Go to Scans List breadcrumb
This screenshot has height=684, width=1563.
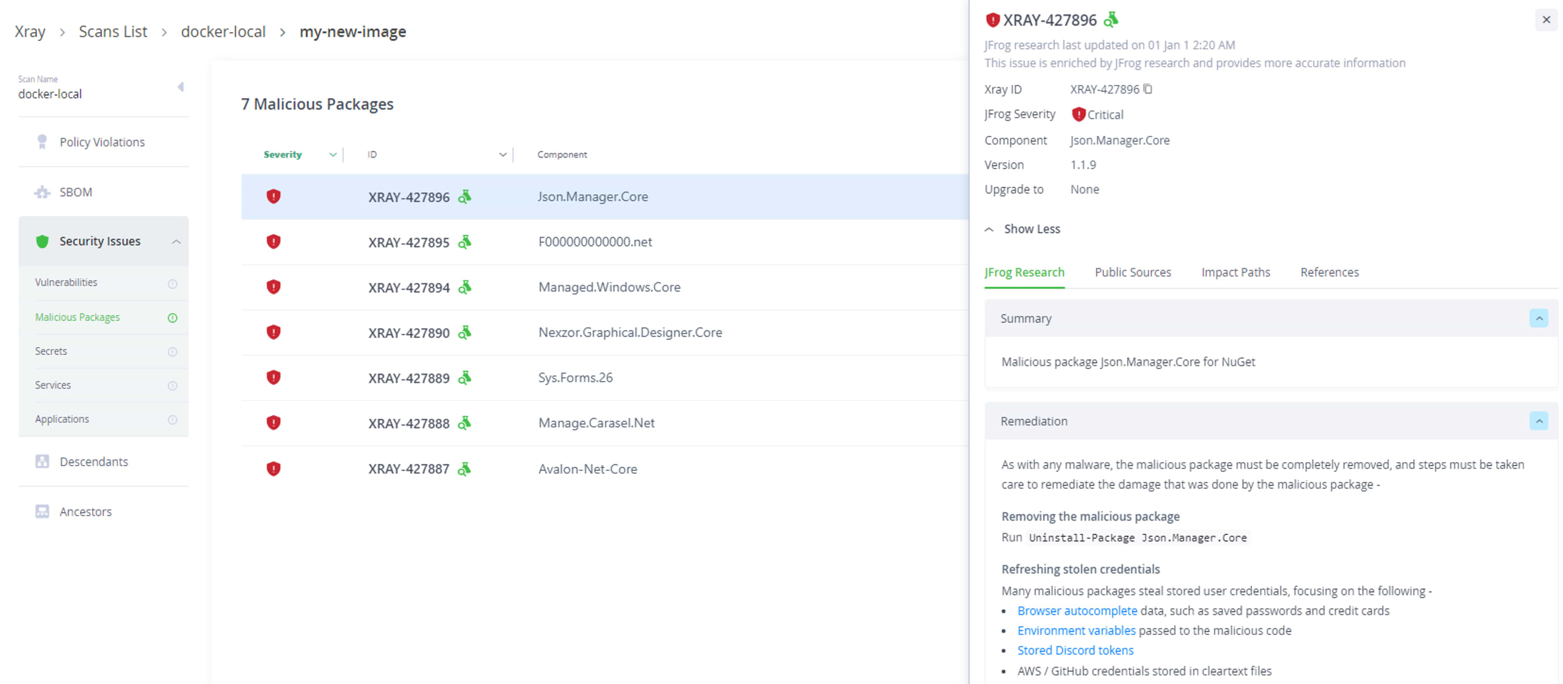point(113,32)
